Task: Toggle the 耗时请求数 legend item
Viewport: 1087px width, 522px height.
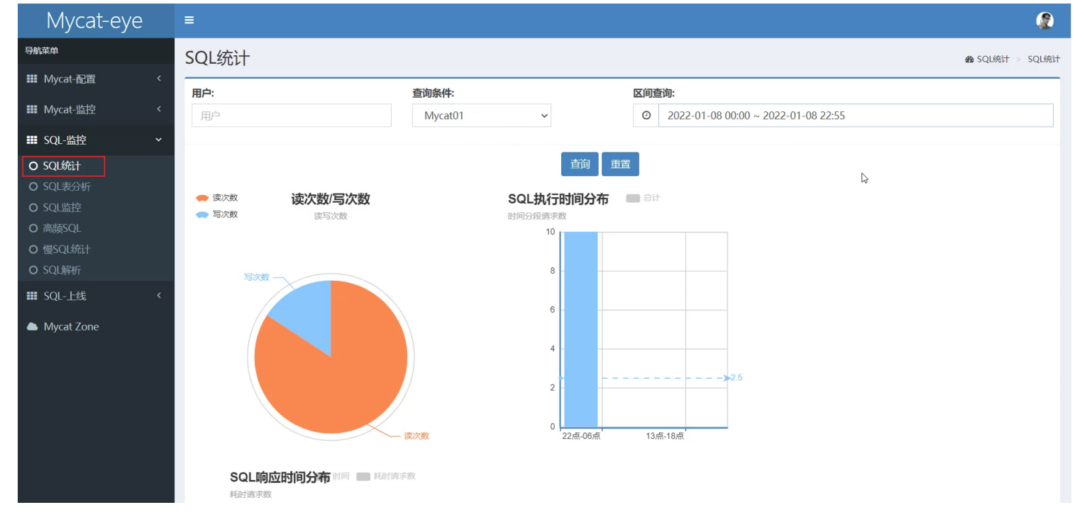Action: click(x=386, y=477)
